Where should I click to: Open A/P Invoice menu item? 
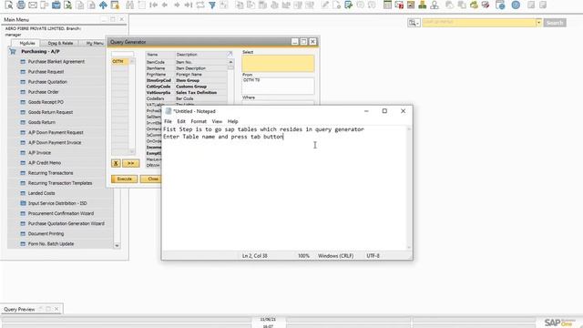[x=39, y=152]
